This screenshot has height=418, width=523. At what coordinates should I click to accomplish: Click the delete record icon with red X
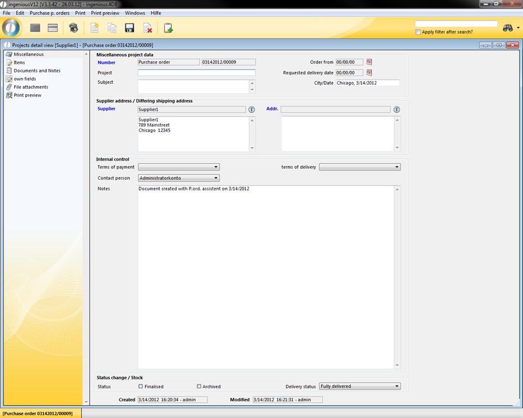pos(147,28)
